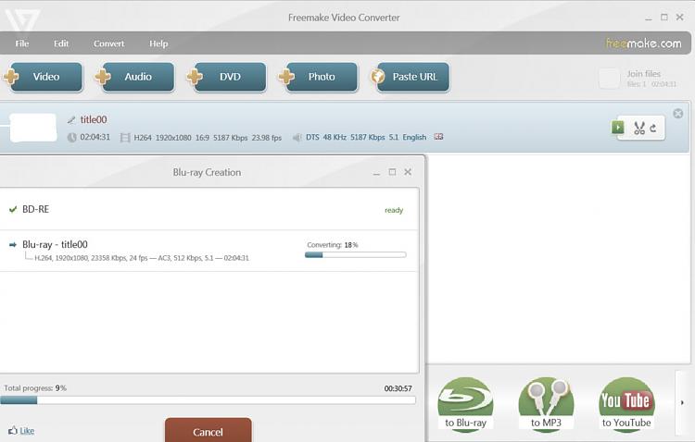The width and height of the screenshot is (695, 442).
Task: Open the scissors cut tool for title00
Action: point(639,129)
